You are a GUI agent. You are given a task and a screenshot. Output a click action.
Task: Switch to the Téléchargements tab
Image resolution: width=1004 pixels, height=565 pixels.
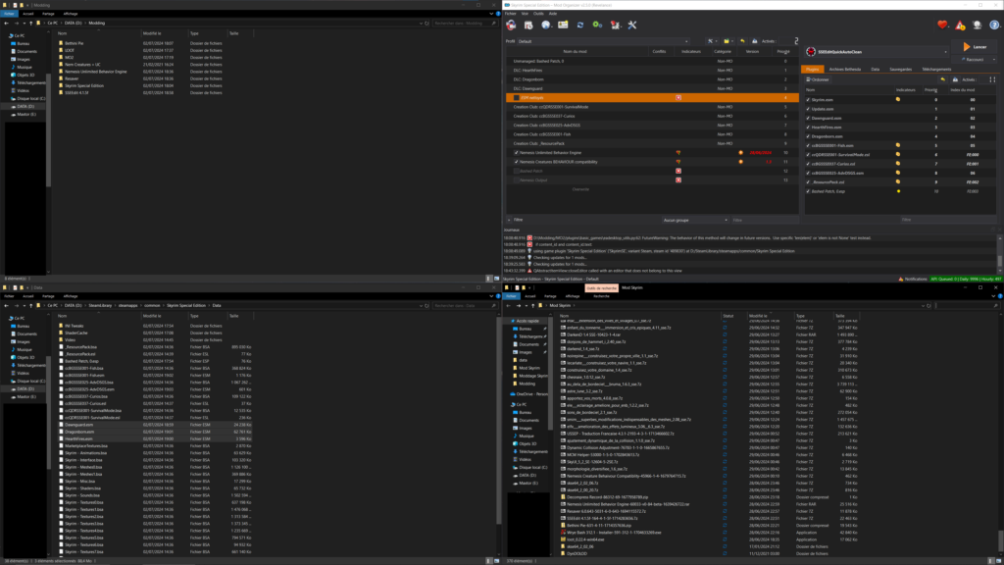pyautogui.click(x=936, y=70)
